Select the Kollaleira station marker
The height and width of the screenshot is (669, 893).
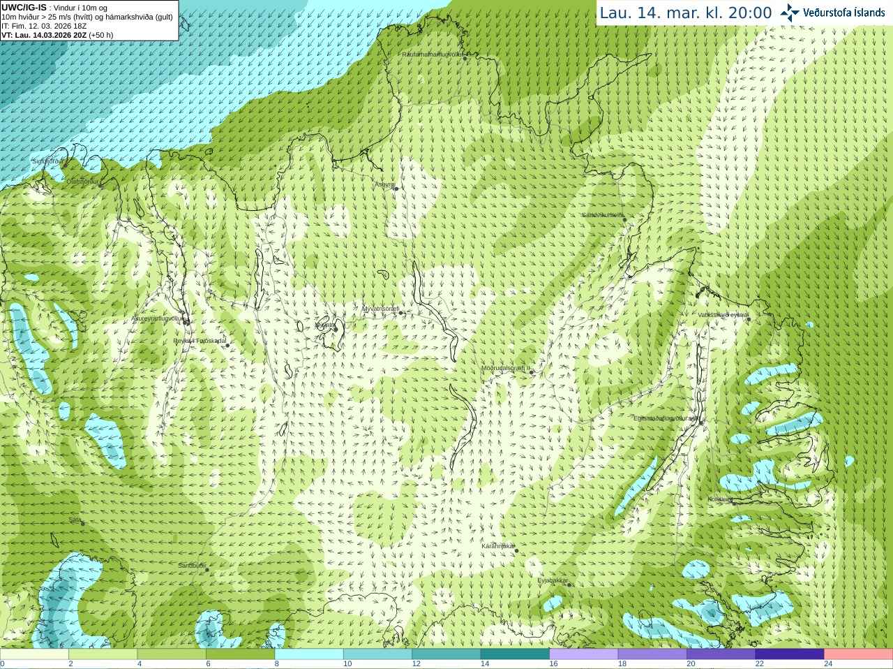pyautogui.click(x=733, y=503)
